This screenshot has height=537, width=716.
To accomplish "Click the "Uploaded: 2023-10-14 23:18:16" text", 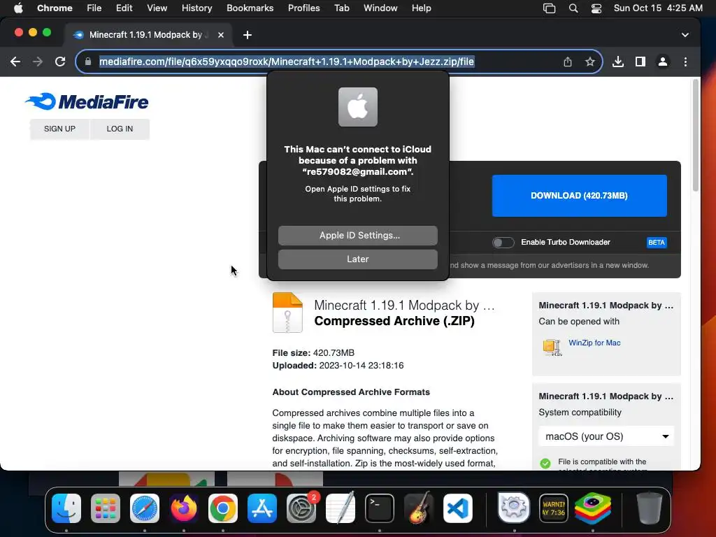I will pos(338,366).
